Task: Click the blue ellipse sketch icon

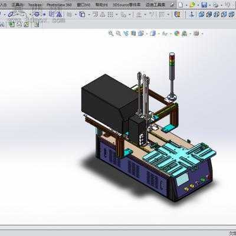Action: [x=11, y=14]
